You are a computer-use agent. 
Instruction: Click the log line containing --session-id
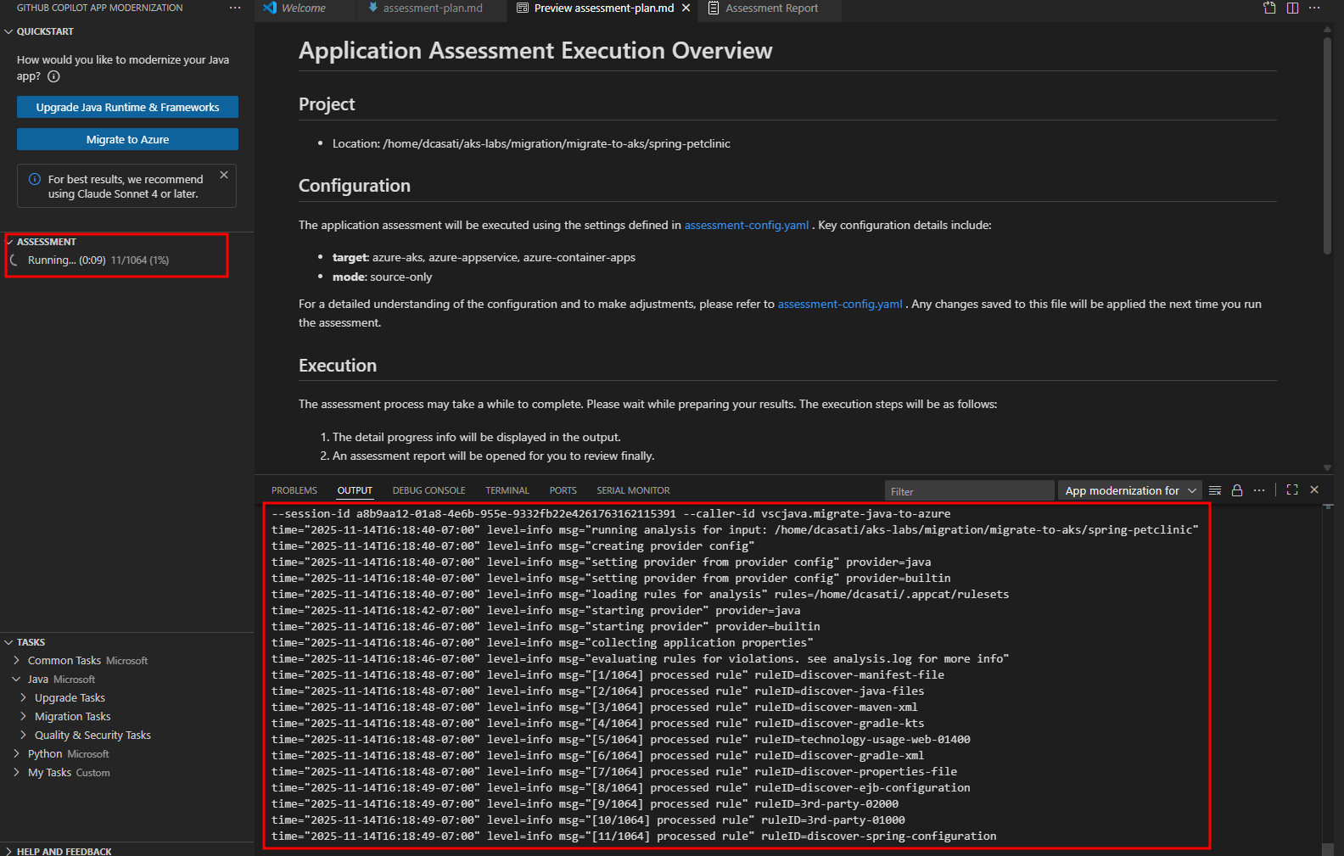(x=611, y=513)
